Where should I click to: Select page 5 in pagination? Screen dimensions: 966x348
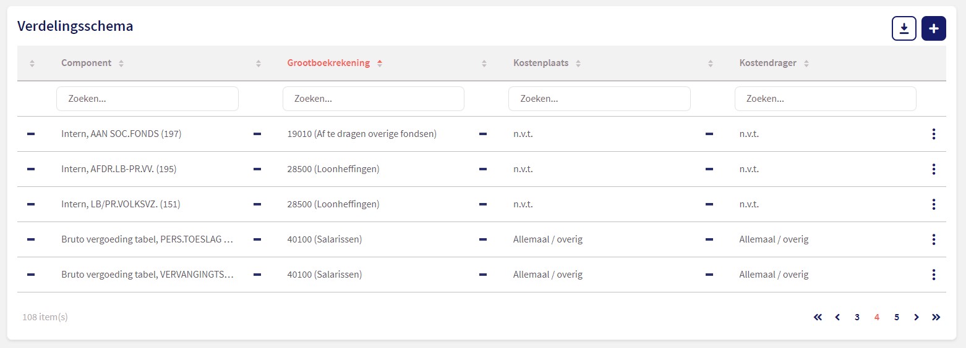(x=897, y=317)
